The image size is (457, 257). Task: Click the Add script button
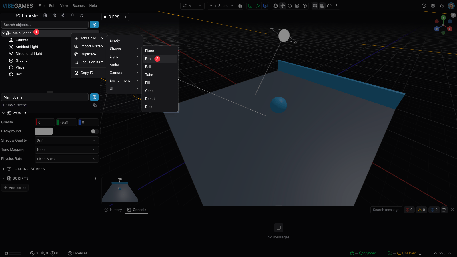(15, 188)
